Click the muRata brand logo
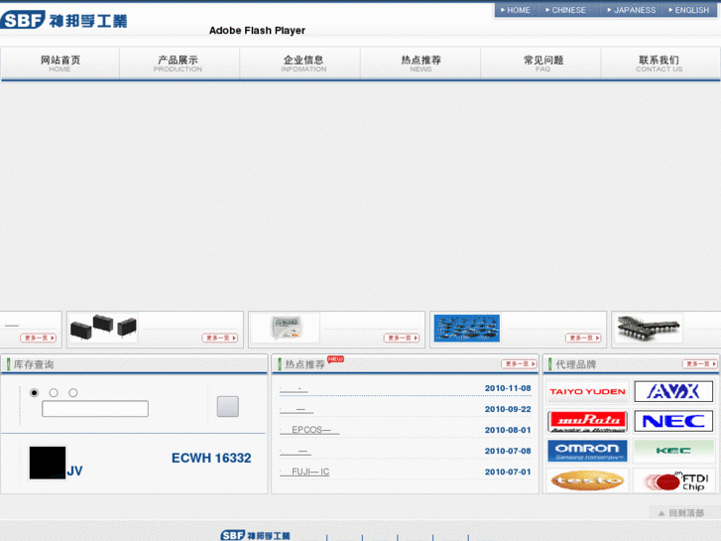This screenshot has width=721, height=541. pos(587,422)
